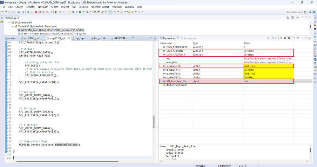This screenshot has height=167, width=317.
Task: Open the Expressions view menu triangle
Action: tap(302, 37)
